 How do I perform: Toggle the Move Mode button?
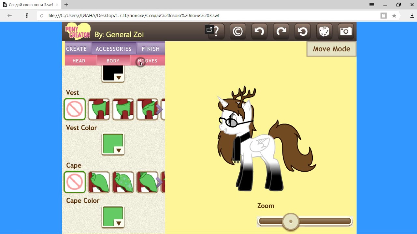331,49
